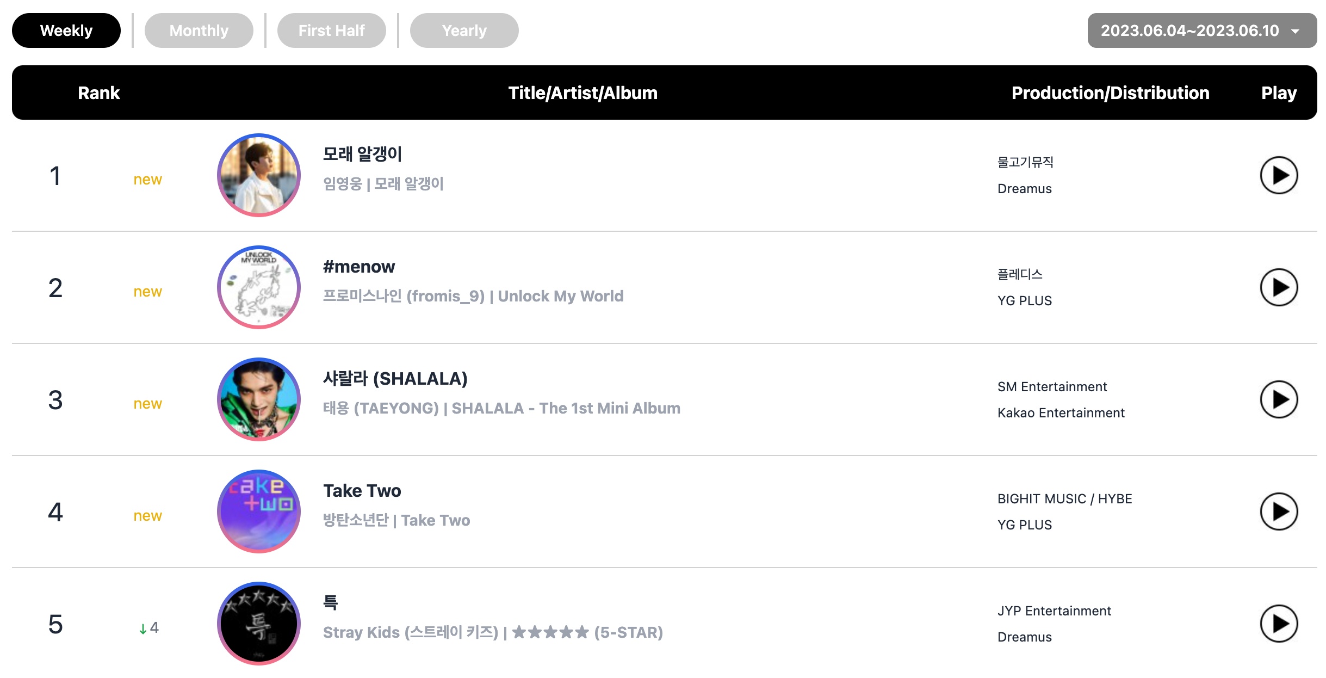This screenshot has width=1326, height=678.
Task: Play the rank 1 song 모래 알갱이
Action: pos(1279,175)
